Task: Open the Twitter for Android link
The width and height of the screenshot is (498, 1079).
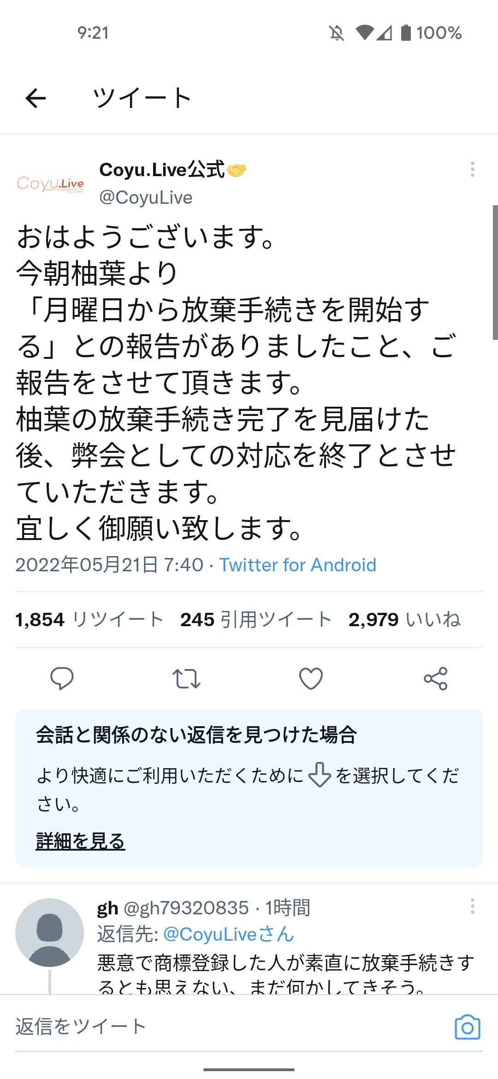Action: click(x=297, y=565)
